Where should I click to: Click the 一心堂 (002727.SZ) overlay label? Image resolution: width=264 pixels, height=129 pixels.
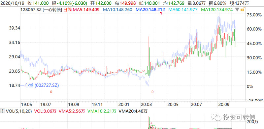(40, 85)
